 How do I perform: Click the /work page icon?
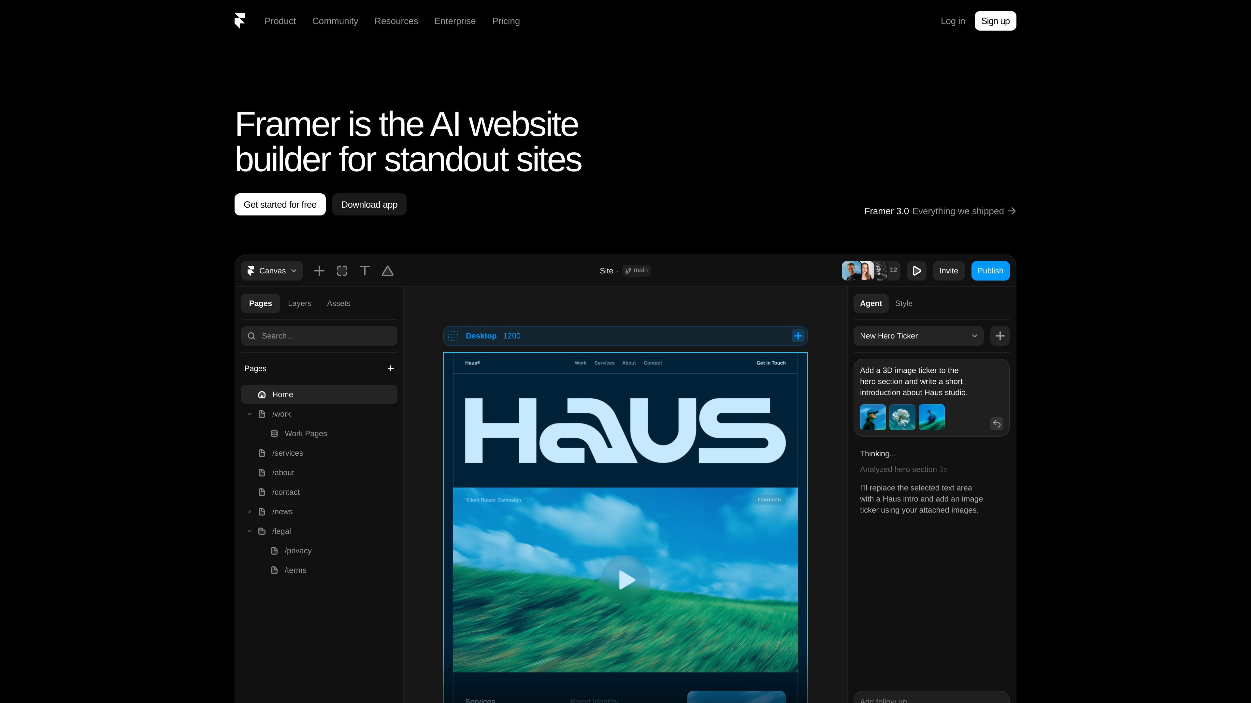[262, 414]
